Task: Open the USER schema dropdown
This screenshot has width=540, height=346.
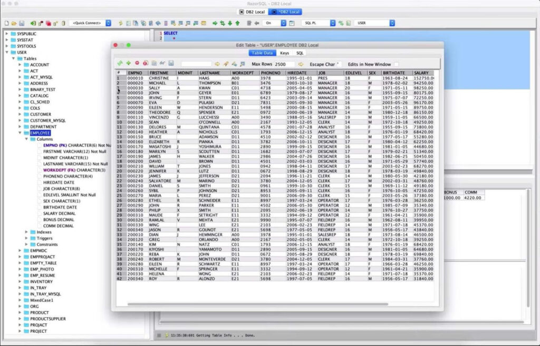Action: pos(392,23)
